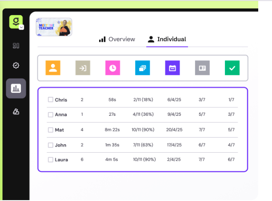Click the name John in the table
This screenshot has height=201, width=272.
pyautogui.click(x=60, y=145)
